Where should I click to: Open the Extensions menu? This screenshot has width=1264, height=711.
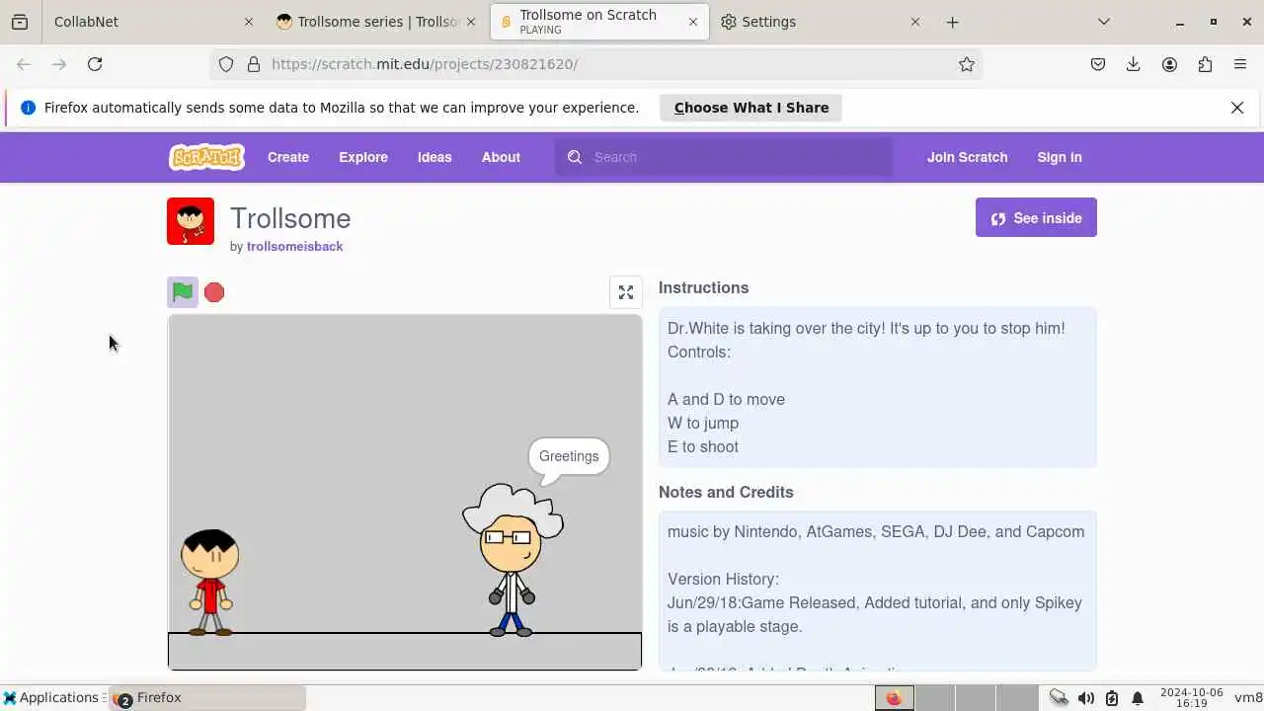(x=1205, y=64)
